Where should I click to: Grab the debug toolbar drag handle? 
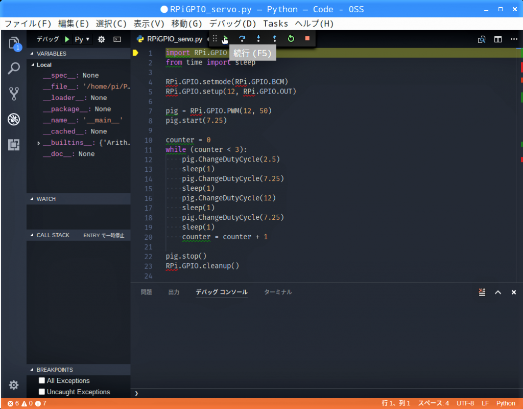[x=215, y=39]
